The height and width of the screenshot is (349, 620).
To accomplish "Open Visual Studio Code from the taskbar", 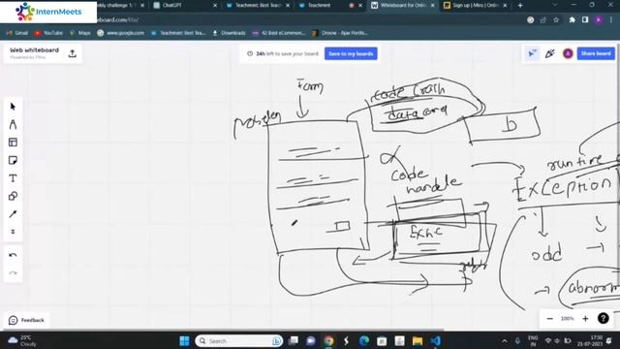I will 435,340.
